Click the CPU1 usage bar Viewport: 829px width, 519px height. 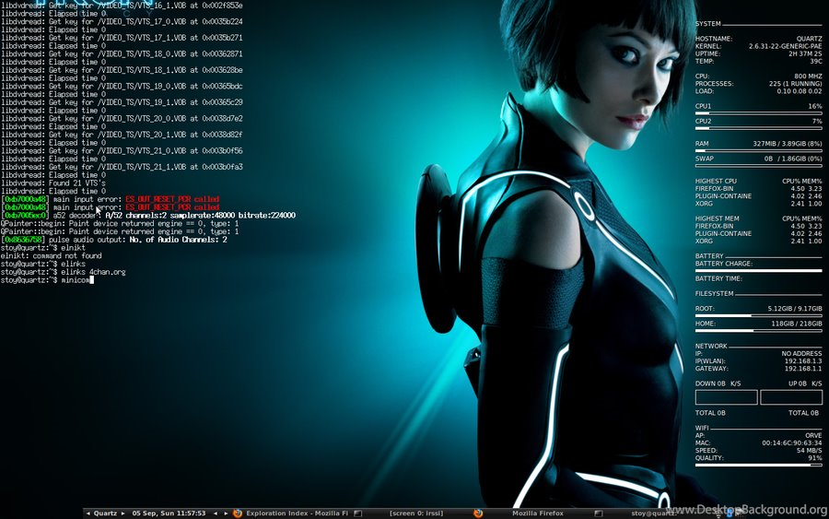(x=758, y=113)
